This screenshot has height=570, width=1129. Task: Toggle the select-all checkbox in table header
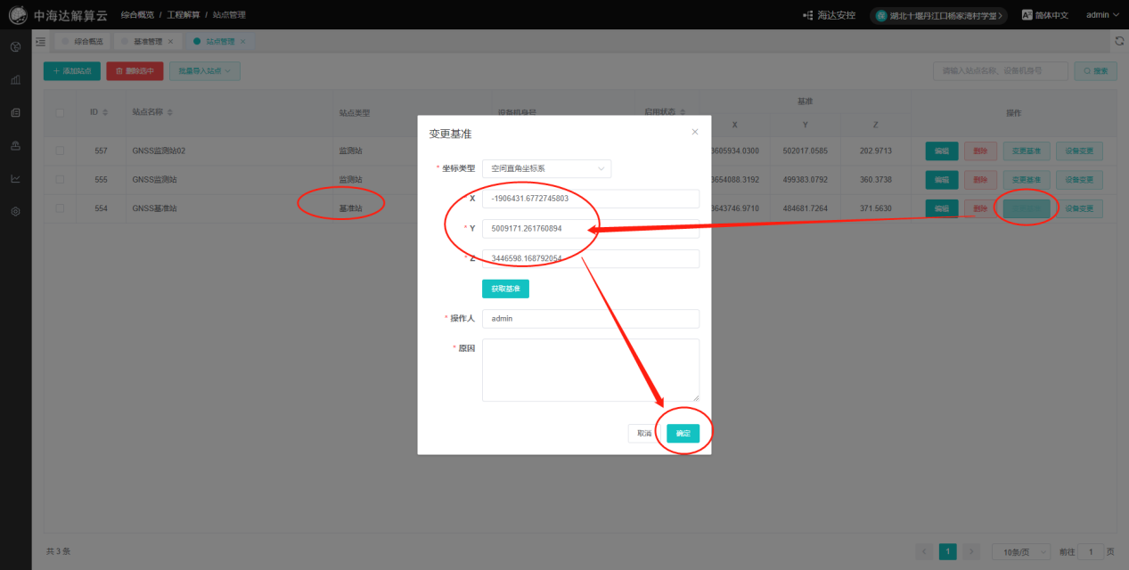click(60, 113)
